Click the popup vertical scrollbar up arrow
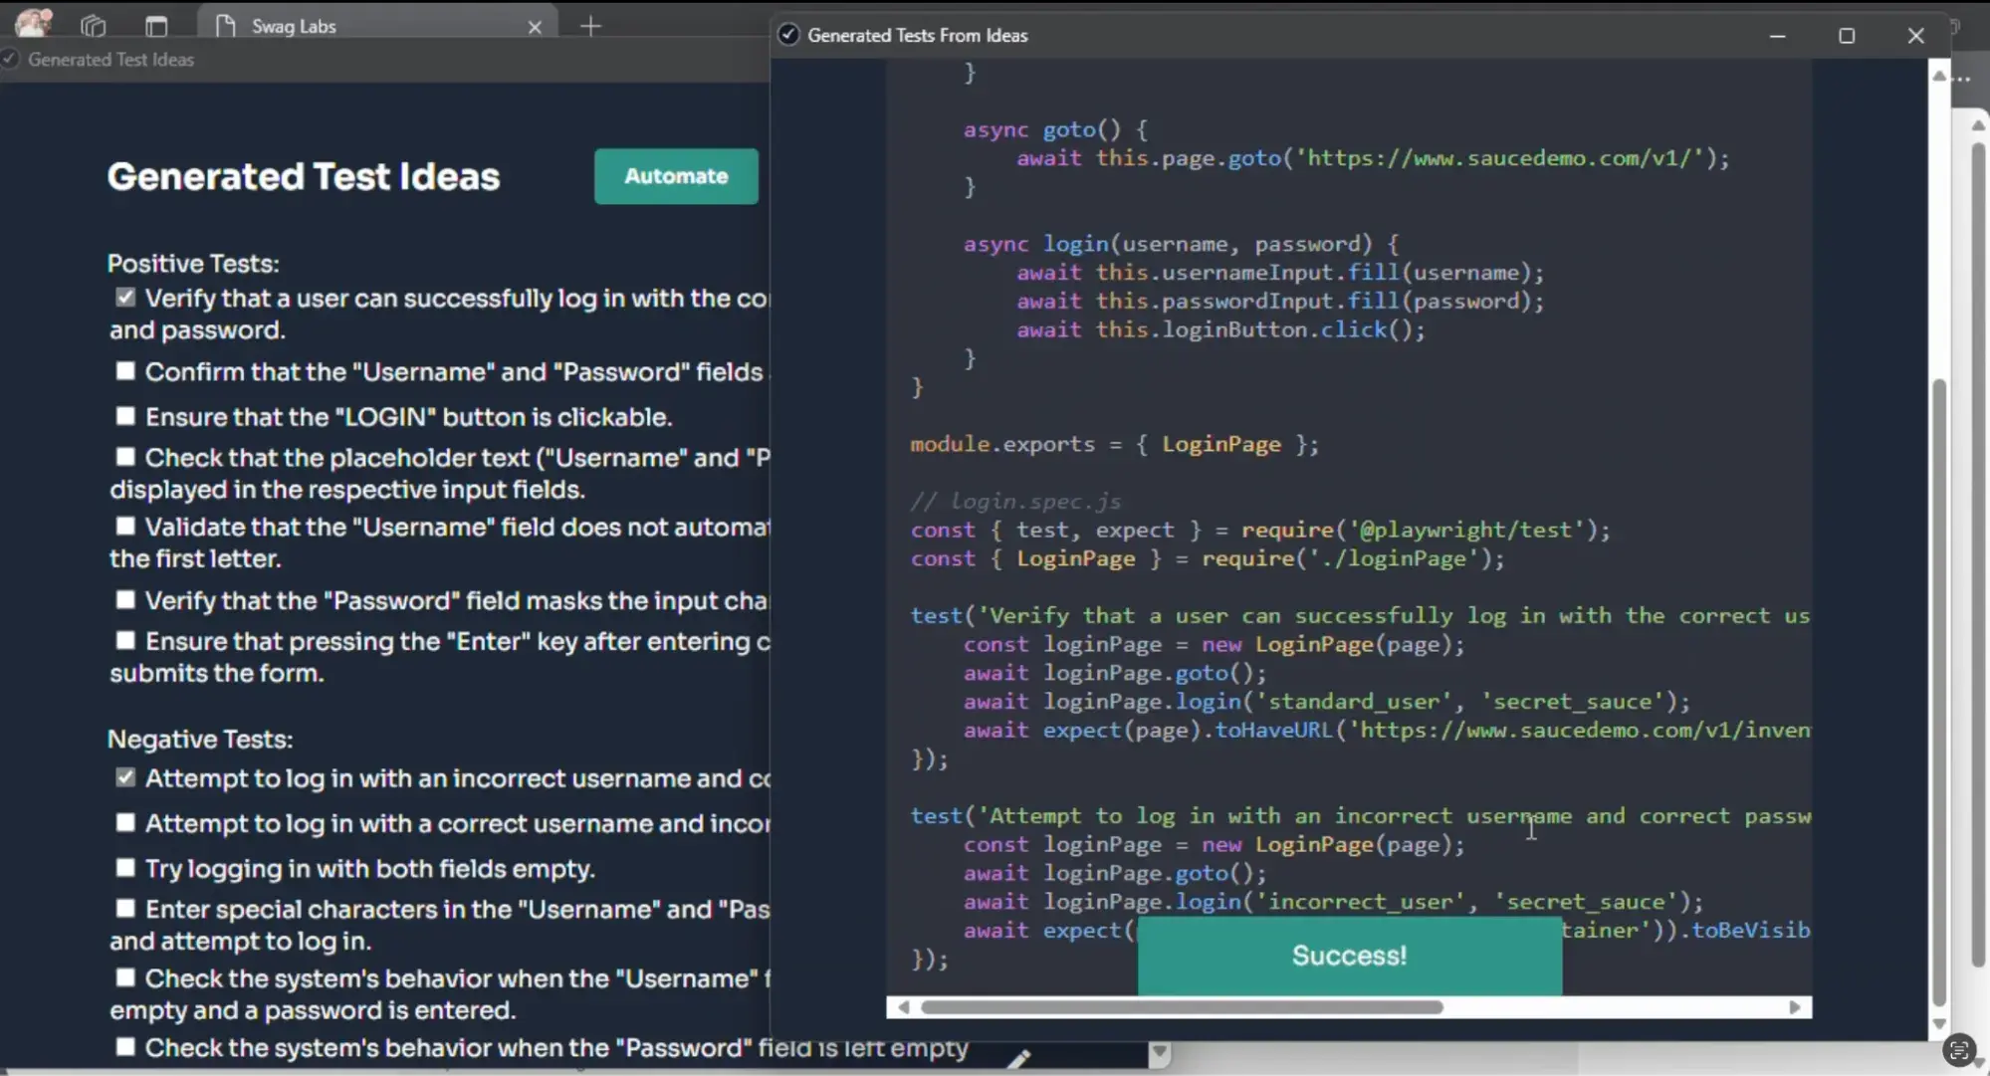Image resolution: width=1990 pixels, height=1076 pixels. (x=1938, y=76)
